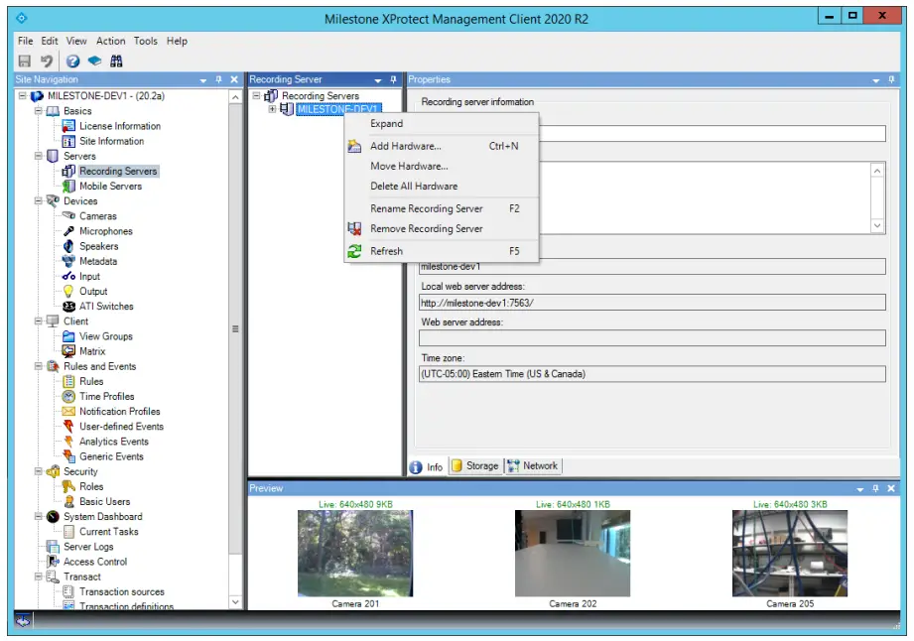Click the Microphones icon in navigation tree
This screenshot has height=641, width=914.
coord(69,231)
